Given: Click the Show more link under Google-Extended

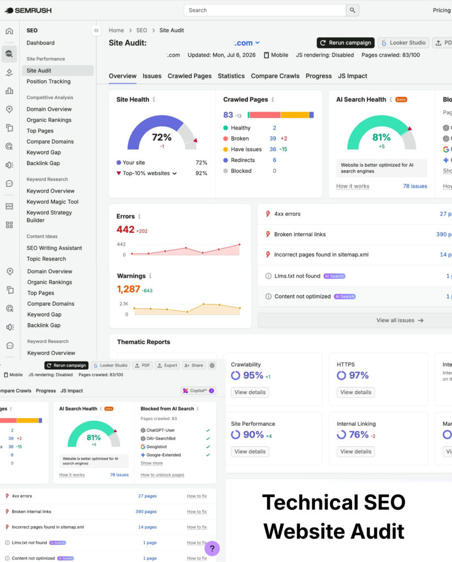Looking at the screenshot, I should pos(151,463).
